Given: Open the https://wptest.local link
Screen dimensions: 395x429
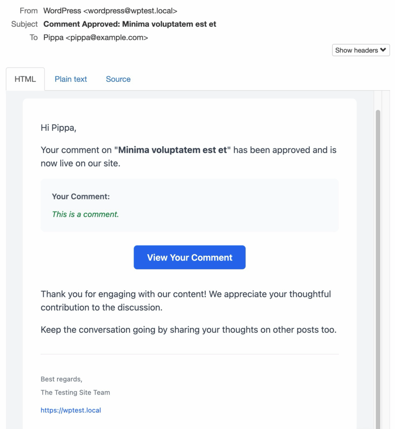Looking at the screenshot, I should (71, 410).
